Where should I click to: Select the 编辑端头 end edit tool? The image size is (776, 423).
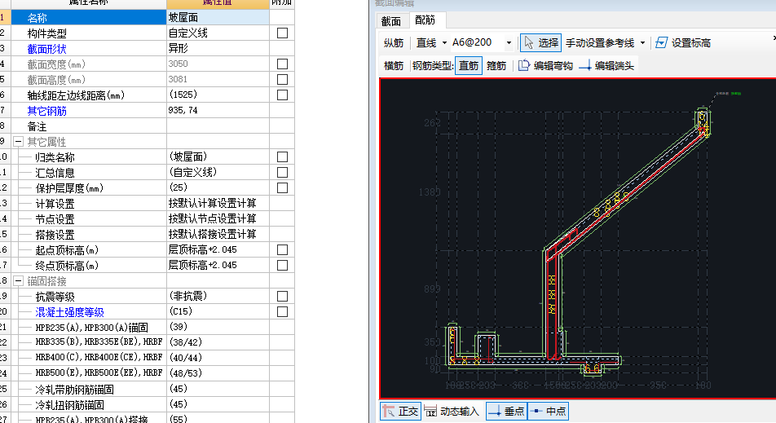tap(606, 65)
